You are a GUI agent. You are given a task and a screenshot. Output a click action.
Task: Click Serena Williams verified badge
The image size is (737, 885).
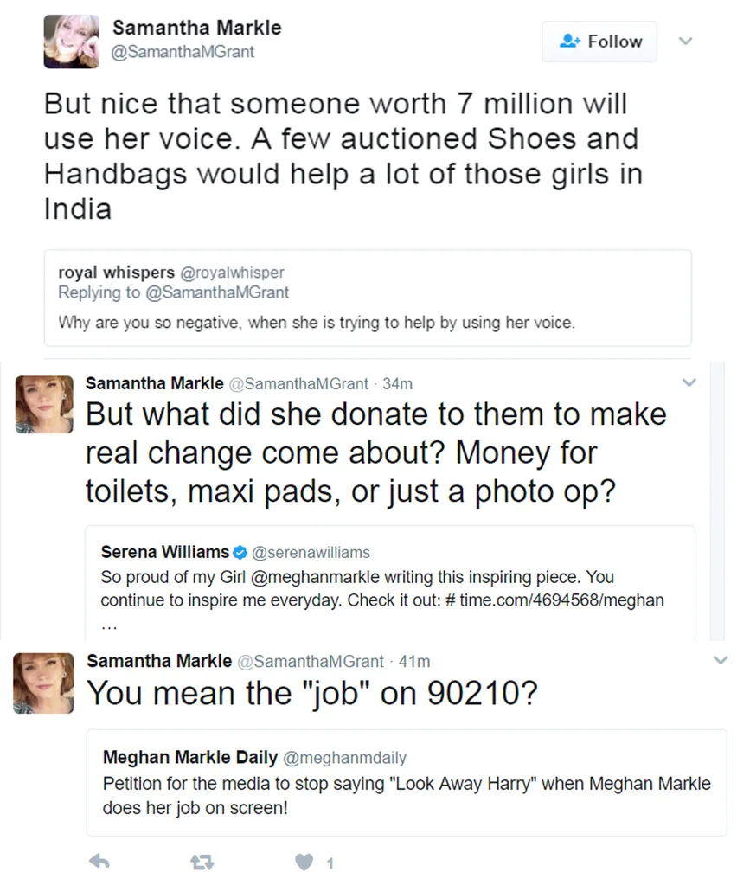coord(240,553)
